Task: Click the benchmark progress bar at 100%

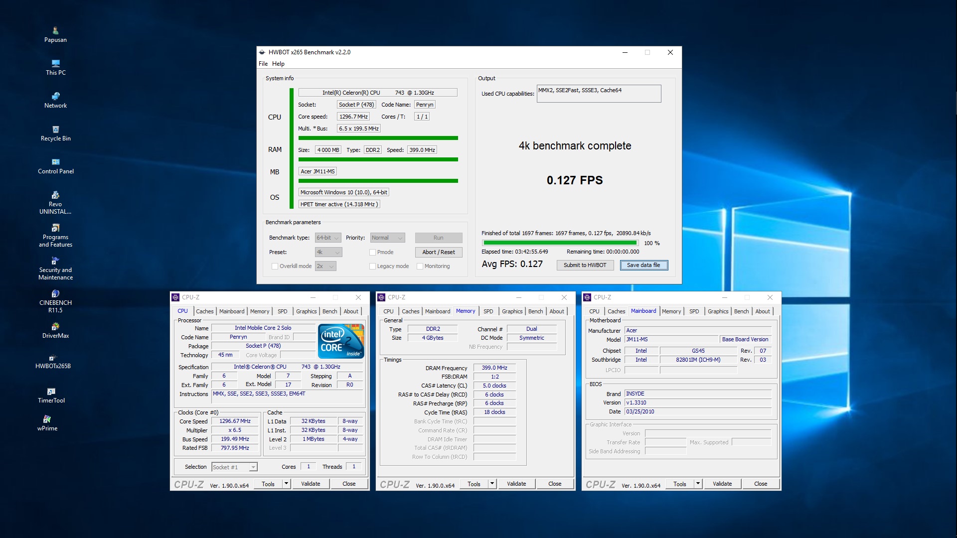Action: pos(560,243)
